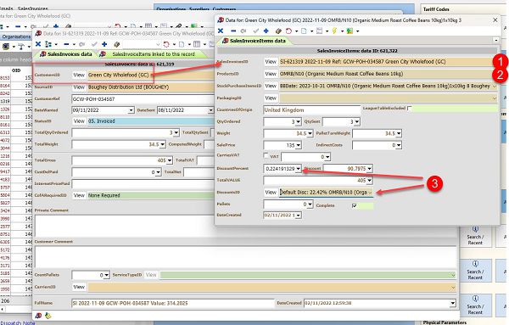Click blue plus add-record icon in item window
Screen dimensions: 509x325
[x=266, y=31]
